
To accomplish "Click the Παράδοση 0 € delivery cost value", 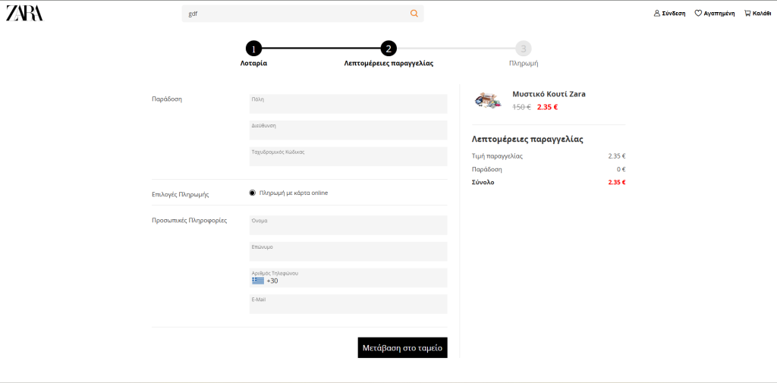I will click(621, 169).
